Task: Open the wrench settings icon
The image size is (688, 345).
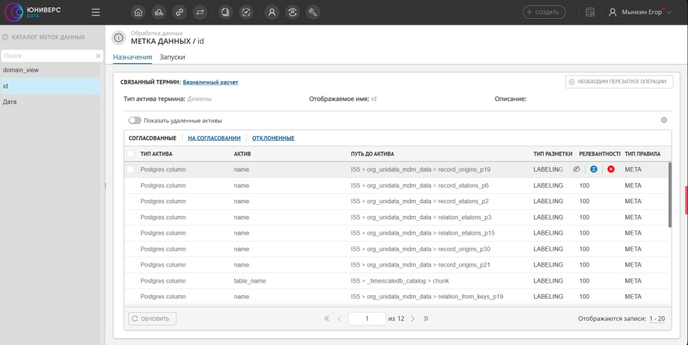Action: [313, 12]
